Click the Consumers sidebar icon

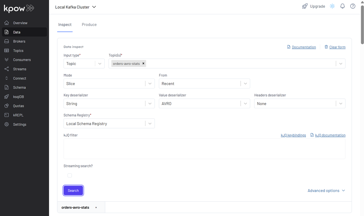(6, 60)
